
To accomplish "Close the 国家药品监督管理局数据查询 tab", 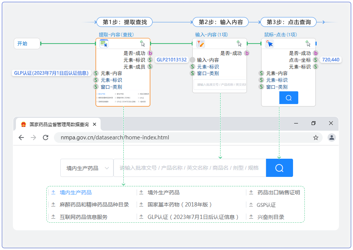I will (x=95, y=124).
